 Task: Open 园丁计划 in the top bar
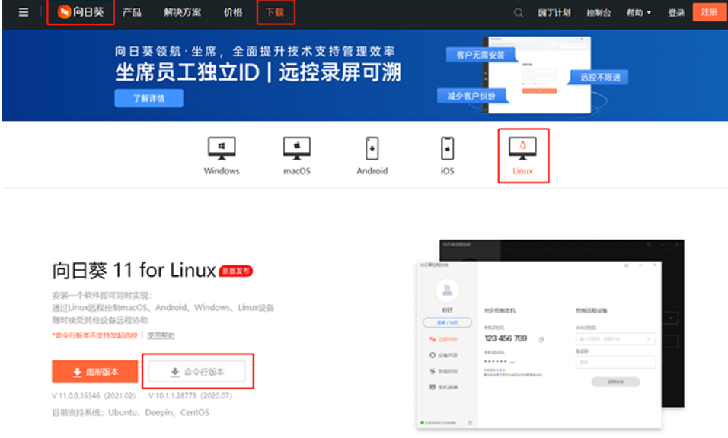point(554,12)
